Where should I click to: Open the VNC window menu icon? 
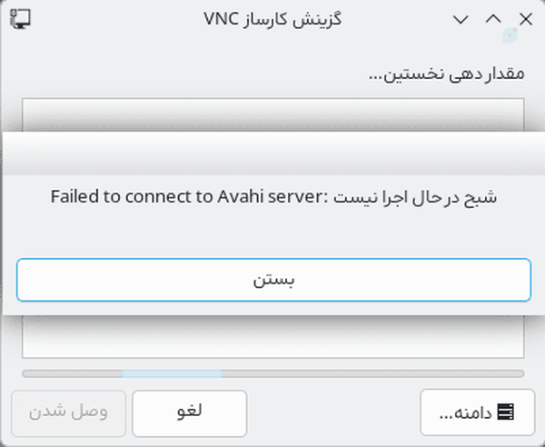pos(20,19)
